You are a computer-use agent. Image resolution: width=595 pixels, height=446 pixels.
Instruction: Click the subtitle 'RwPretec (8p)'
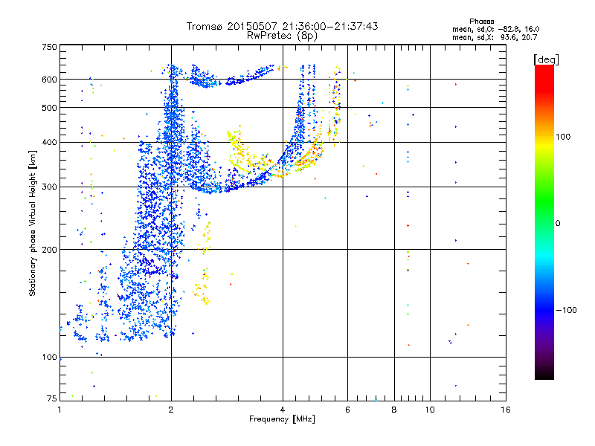point(282,36)
